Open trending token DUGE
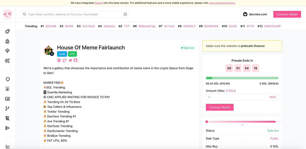 point(233,26)
